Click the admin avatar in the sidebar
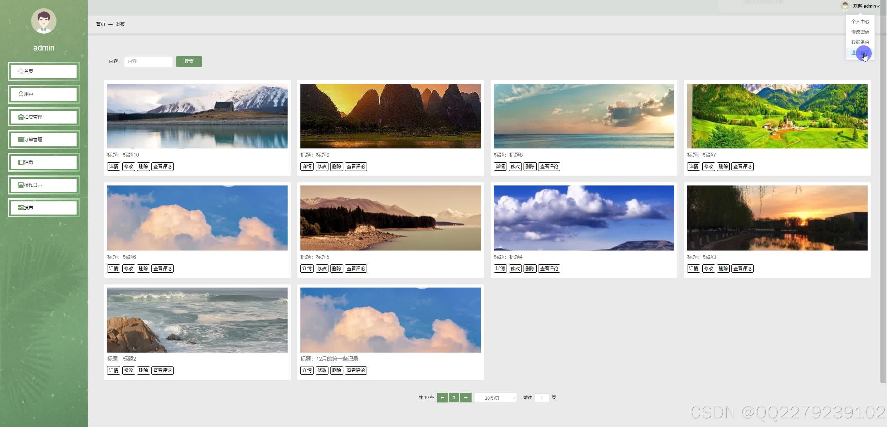This screenshot has width=887, height=427. click(44, 21)
